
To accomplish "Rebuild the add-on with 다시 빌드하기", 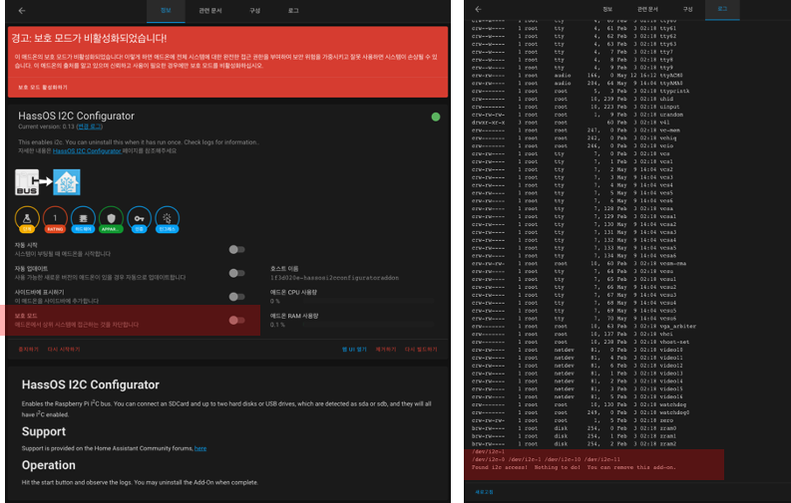I will (x=421, y=349).
